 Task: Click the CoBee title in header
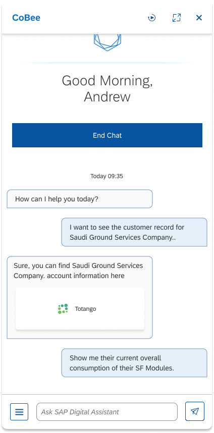coord(26,18)
